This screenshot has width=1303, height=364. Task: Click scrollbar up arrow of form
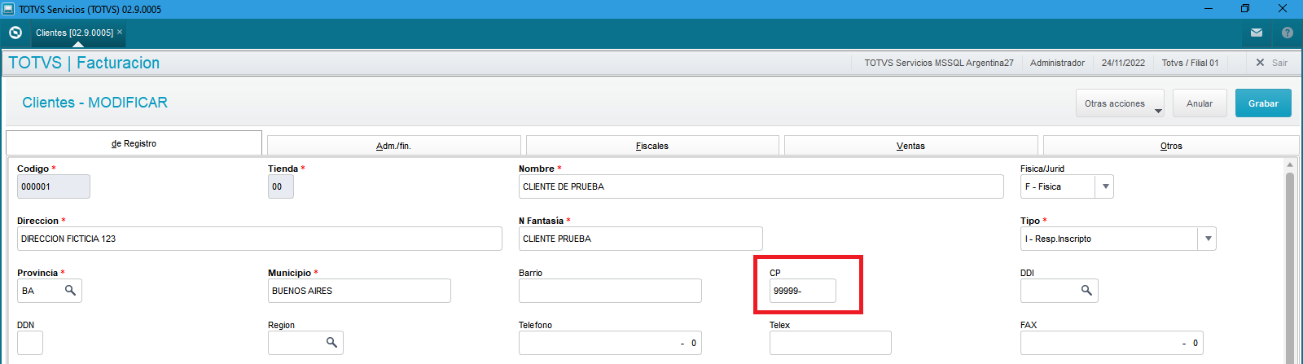pyautogui.click(x=1290, y=164)
